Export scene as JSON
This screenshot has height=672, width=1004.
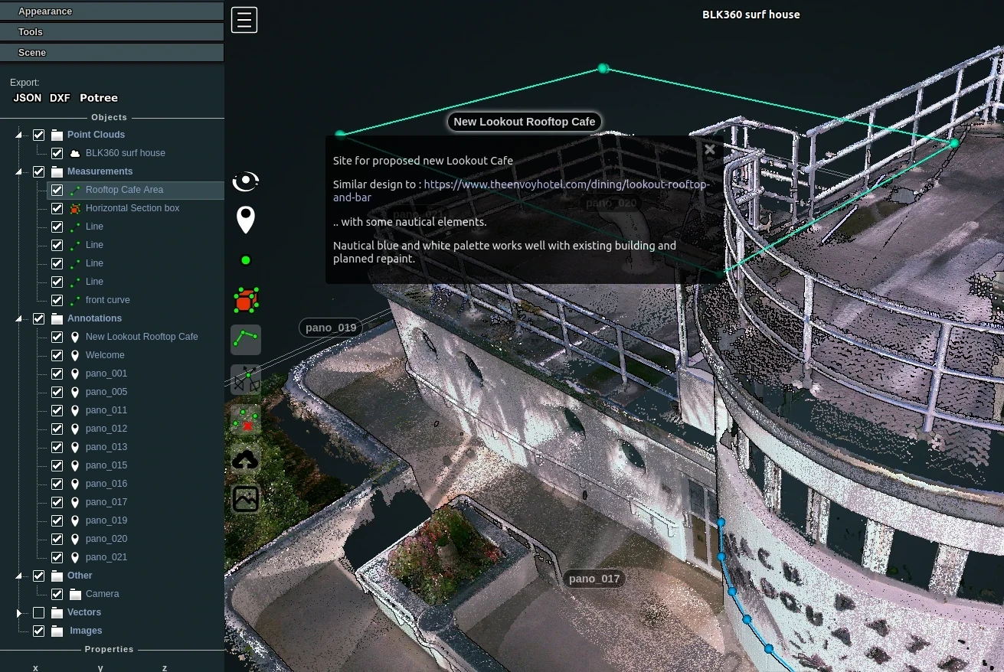coord(28,98)
